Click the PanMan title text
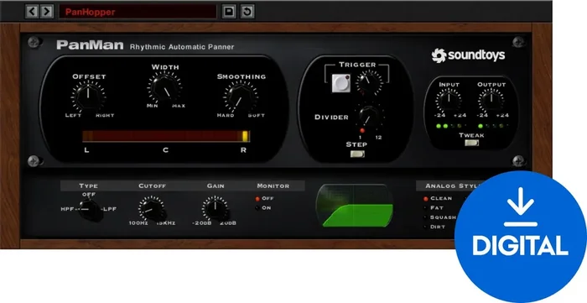Viewport: 587px width, 303px height. (x=90, y=45)
